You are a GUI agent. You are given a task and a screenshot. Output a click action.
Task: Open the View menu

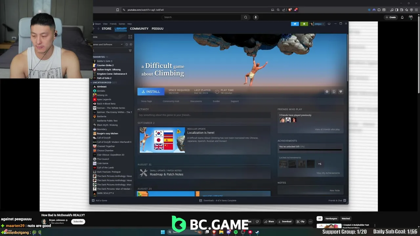(105, 24)
